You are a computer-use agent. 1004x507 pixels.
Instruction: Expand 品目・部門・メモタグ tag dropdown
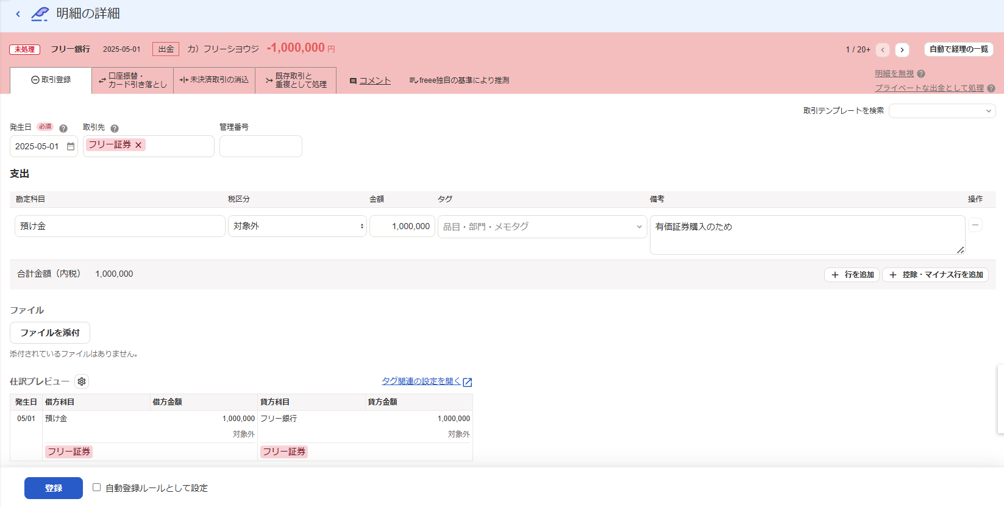543,227
